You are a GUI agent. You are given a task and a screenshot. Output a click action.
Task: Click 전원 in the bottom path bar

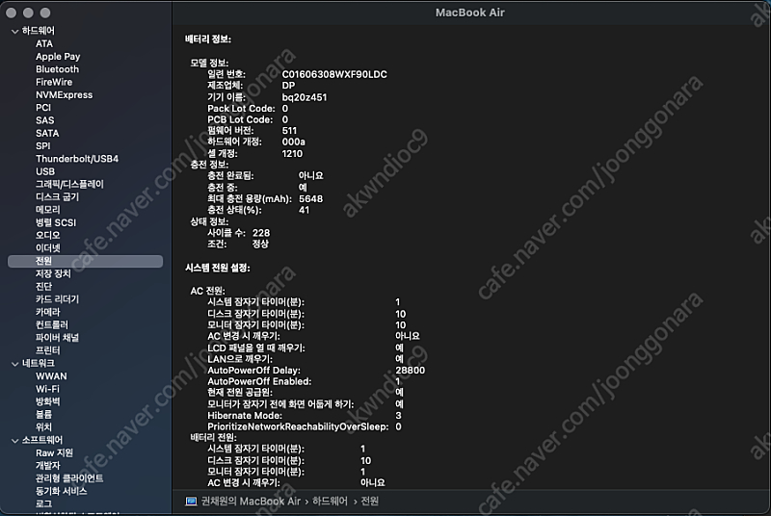(x=370, y=502)
